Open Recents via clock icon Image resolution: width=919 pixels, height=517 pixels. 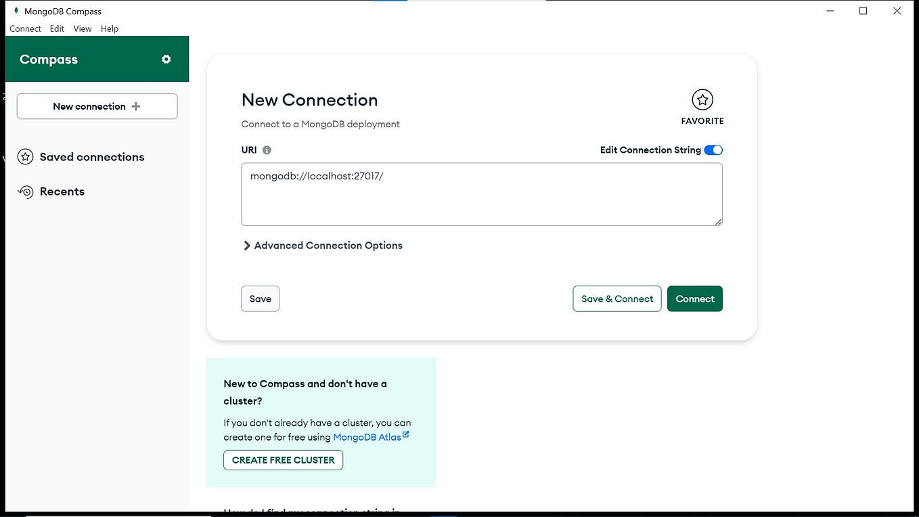pyautogui.click(x=25, y=192)
